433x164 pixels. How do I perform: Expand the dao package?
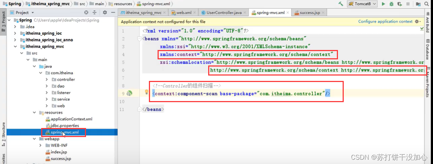click(x=47, y=86)
